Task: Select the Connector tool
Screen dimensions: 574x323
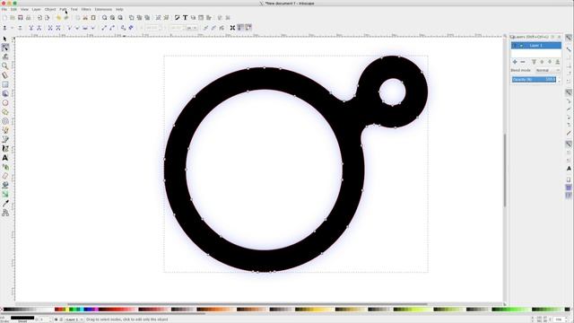Action: tap(5, 213)
